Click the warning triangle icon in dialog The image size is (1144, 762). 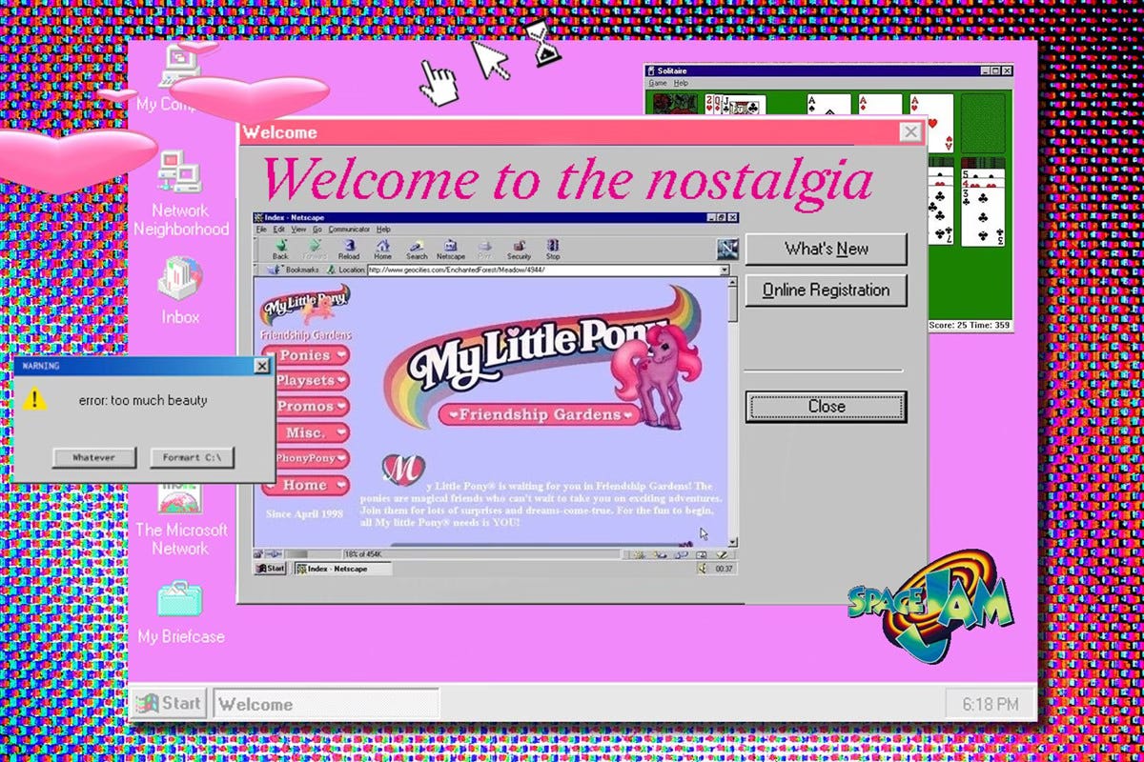click(34, 400)
